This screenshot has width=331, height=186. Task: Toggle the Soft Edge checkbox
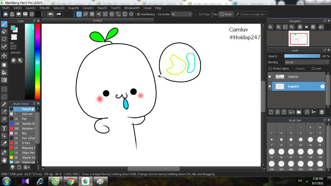coord(196,14)
